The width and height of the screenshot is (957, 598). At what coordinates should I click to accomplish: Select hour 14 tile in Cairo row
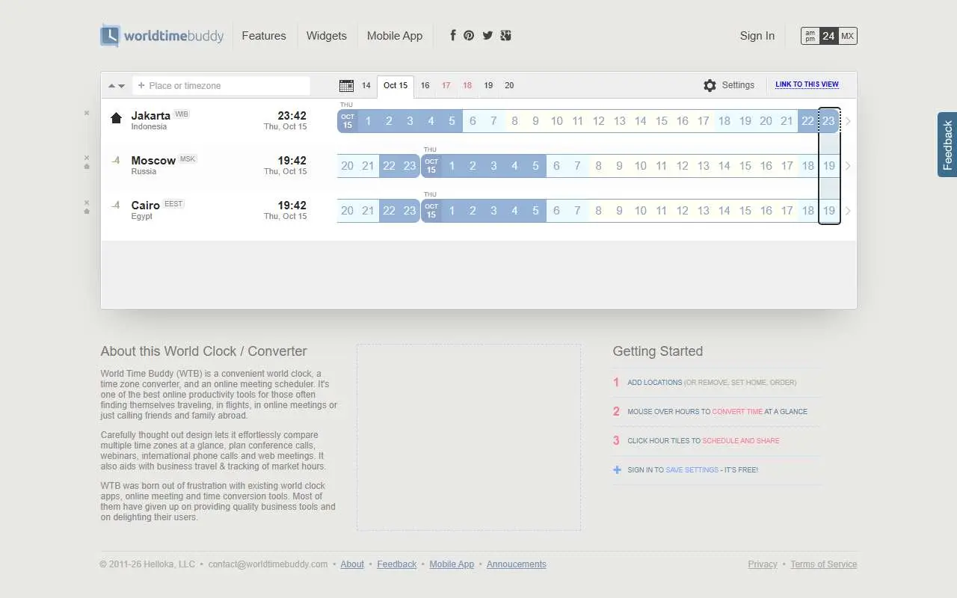tap(724, 211)
